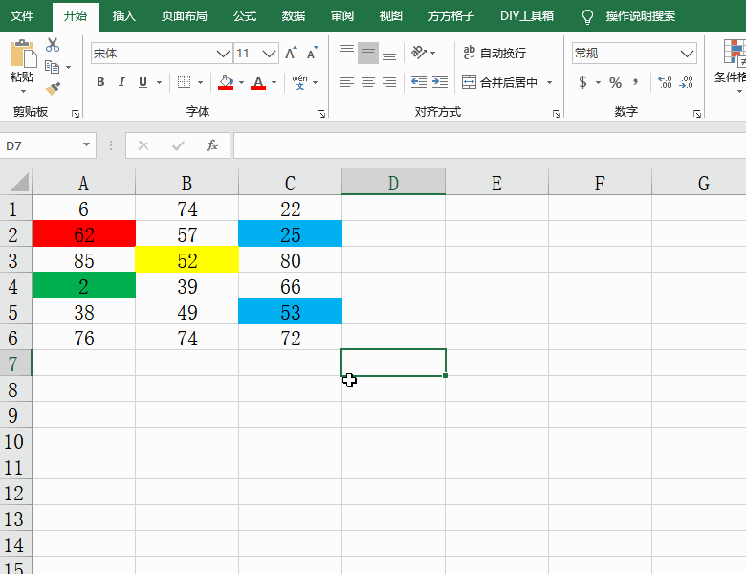Screen dimensions: 746x574
Task: Switch to the 插入 tab
Action: (123, 16)
